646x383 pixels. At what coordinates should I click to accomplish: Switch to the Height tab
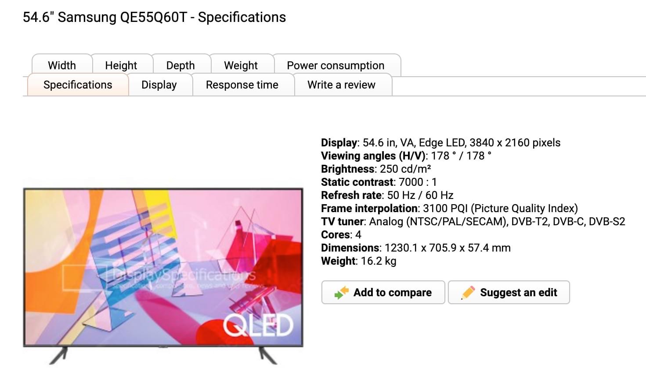point(121,65)
